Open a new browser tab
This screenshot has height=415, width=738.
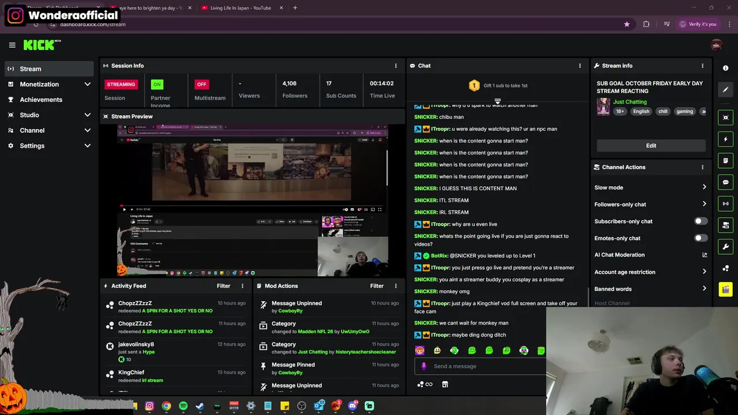click(x=295, y=8)
